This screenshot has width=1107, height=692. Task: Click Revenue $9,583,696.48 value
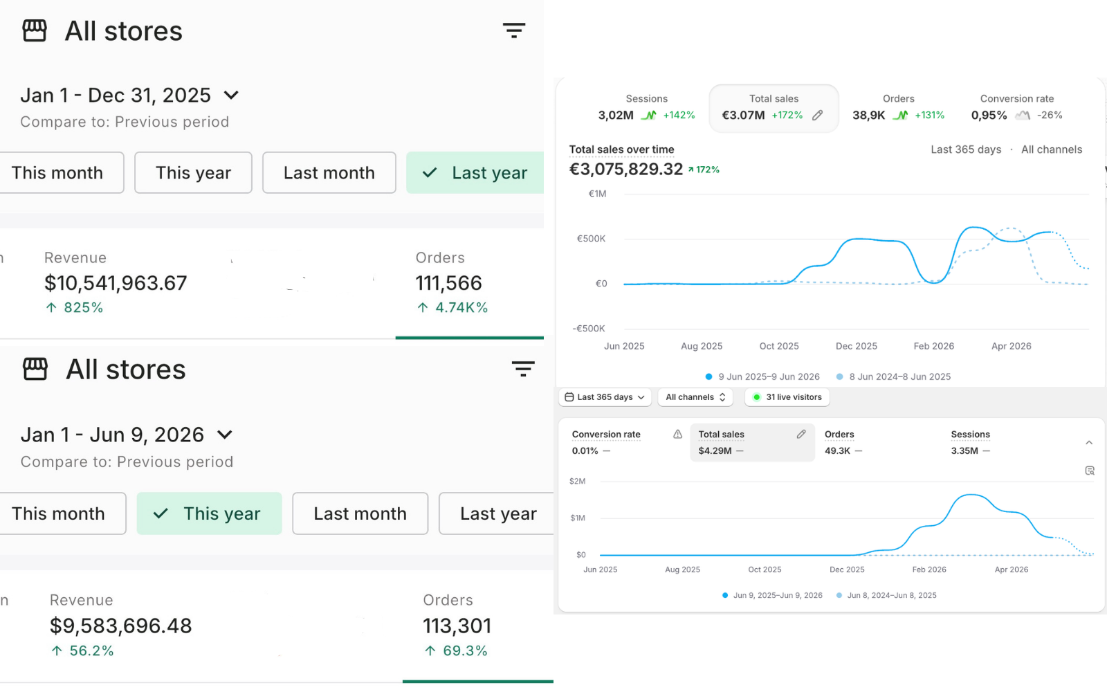point(121,626)
